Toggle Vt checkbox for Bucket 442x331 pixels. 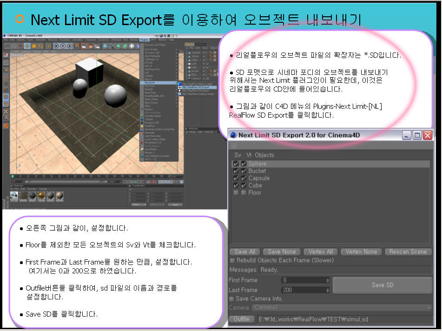coord(244,171)
